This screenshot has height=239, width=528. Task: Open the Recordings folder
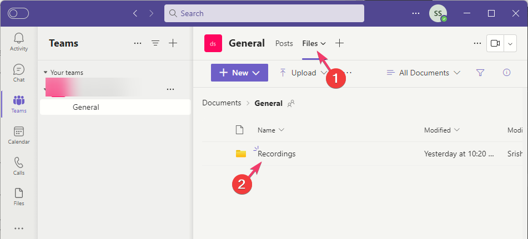[x=276, y=154]
